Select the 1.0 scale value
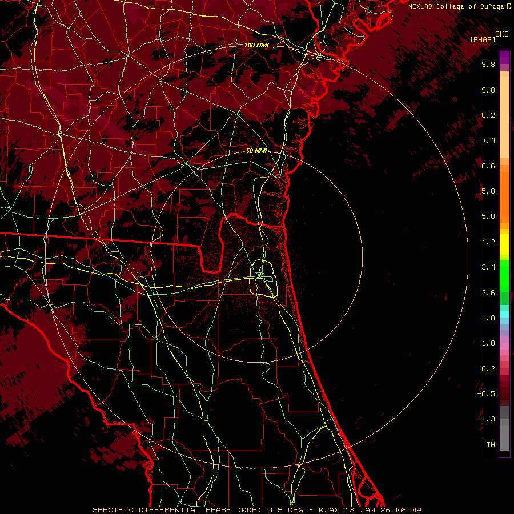Image resolution: width=514 pixels, height=514 pixels. coord(488,343)
